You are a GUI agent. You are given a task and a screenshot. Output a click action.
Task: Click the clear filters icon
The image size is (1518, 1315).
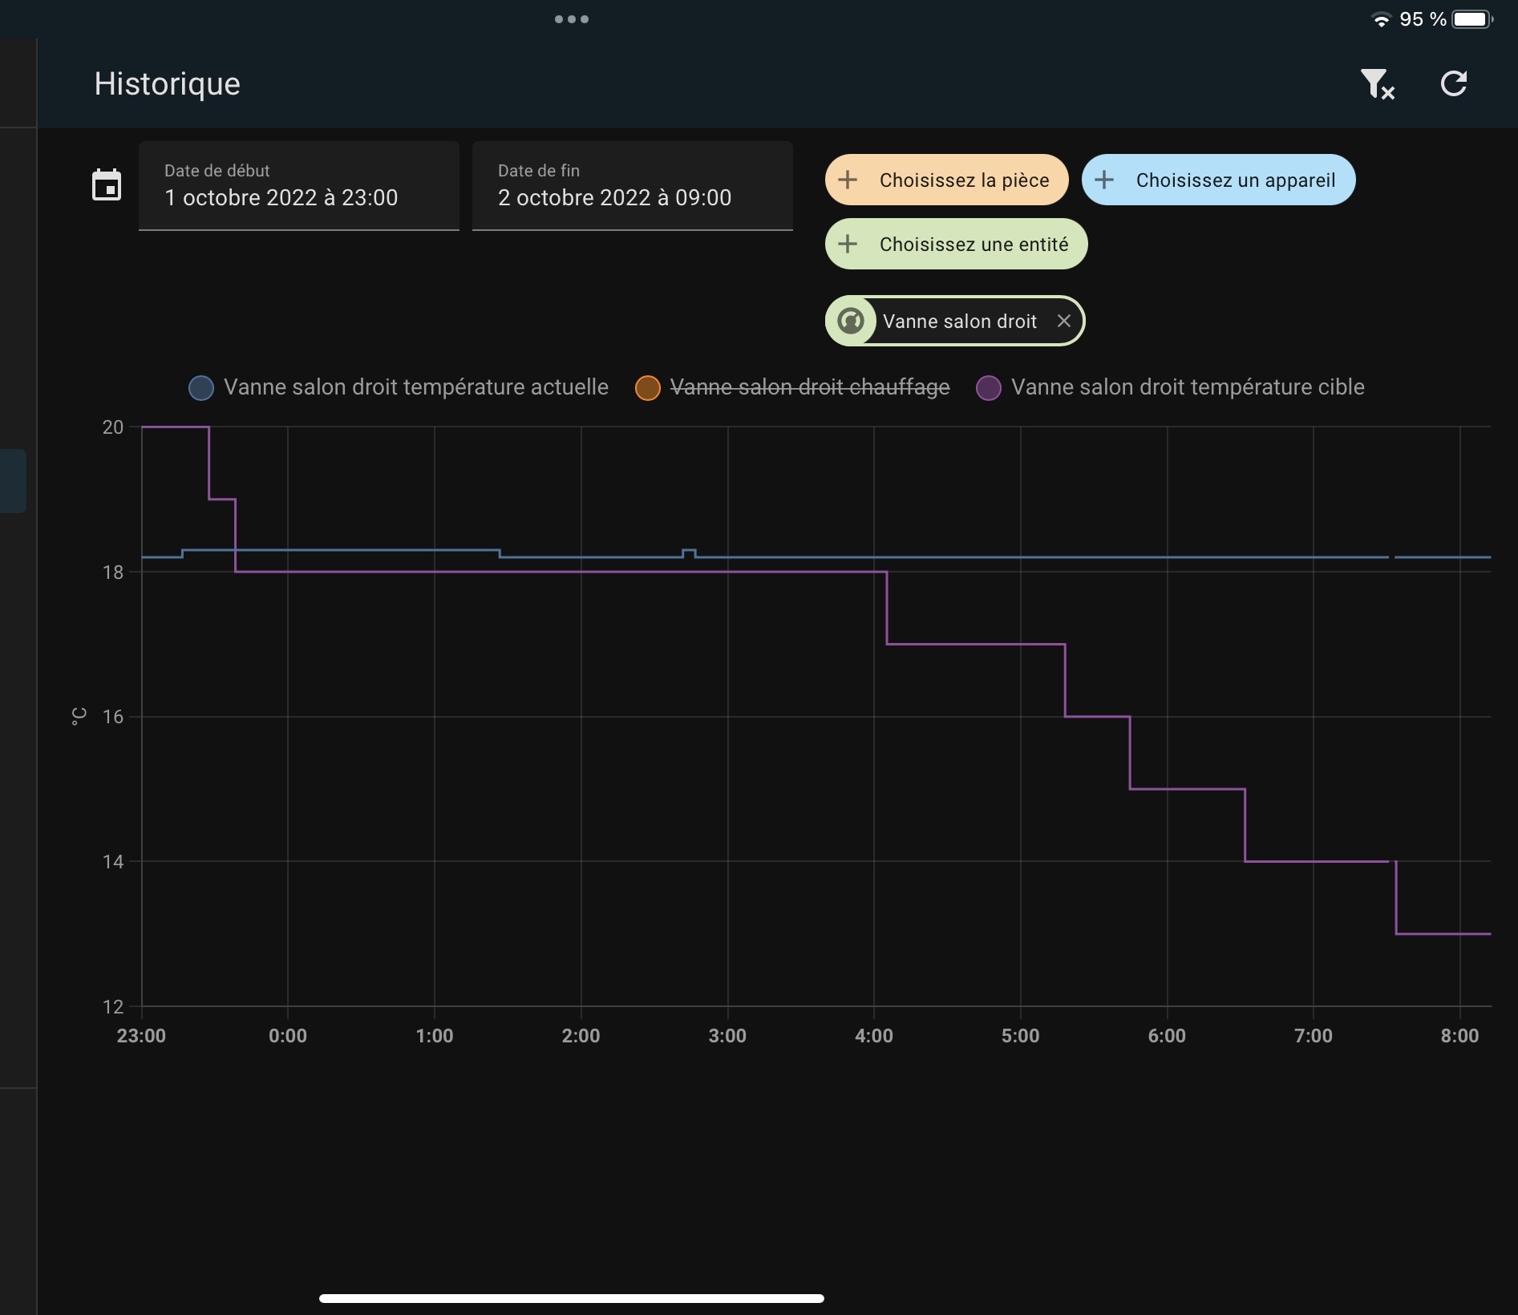[x=1377, y=83]
